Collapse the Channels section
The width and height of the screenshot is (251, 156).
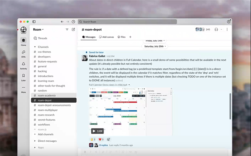point(35,47)
